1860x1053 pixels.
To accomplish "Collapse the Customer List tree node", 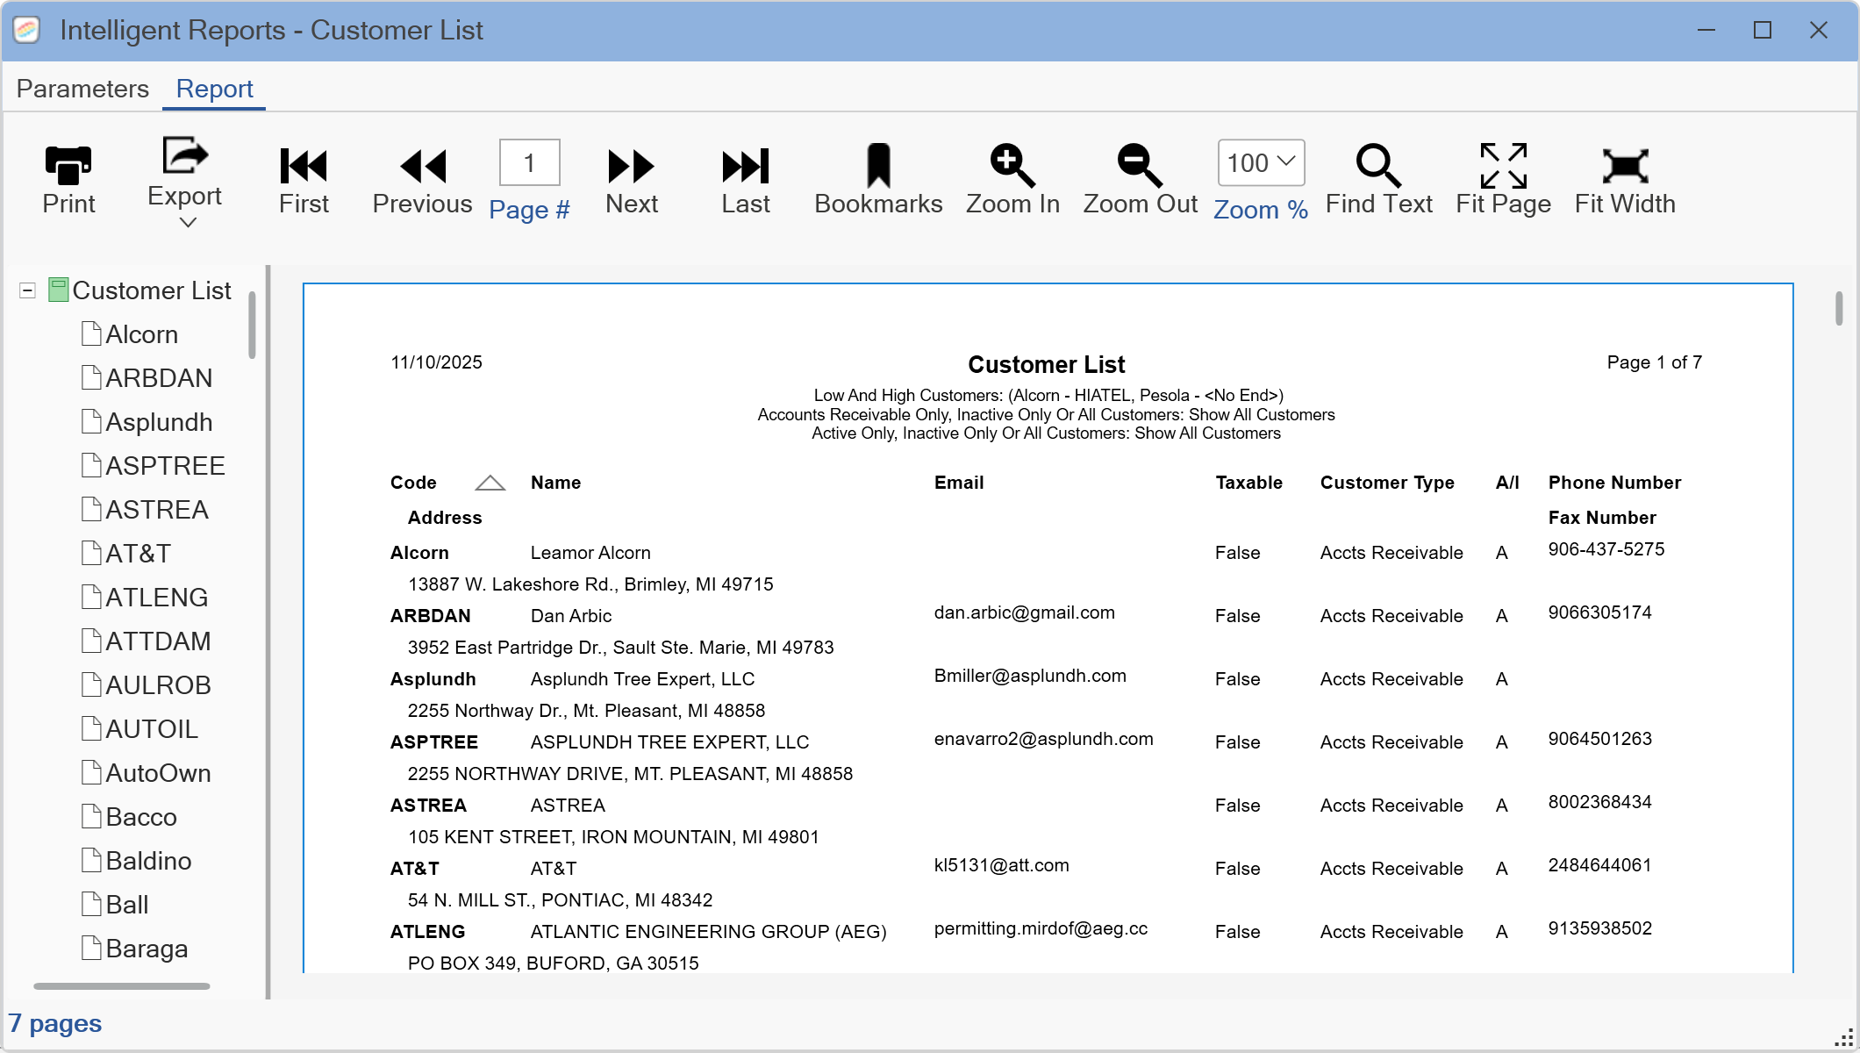I will (27, 290).
